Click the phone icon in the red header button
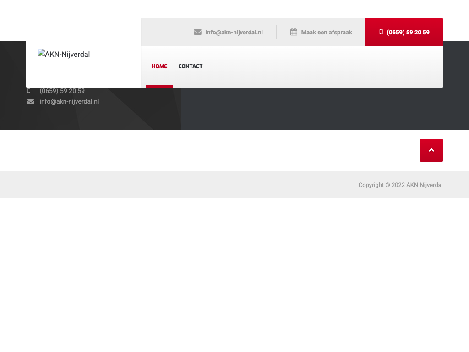469x352 pixels. click(x=381, y=32)
